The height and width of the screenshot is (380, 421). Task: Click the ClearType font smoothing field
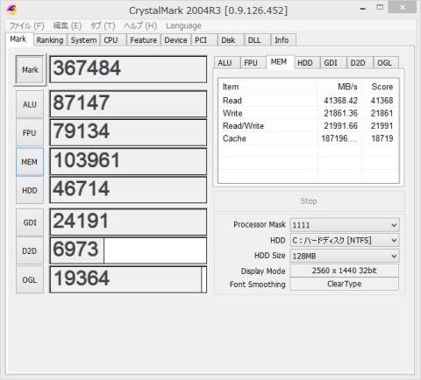point(344,284)
